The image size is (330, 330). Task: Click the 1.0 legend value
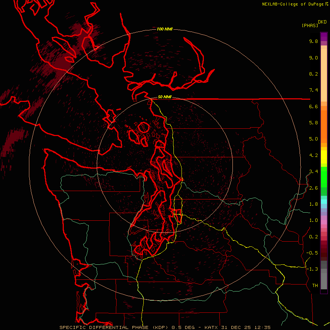(x=313, y=220)
